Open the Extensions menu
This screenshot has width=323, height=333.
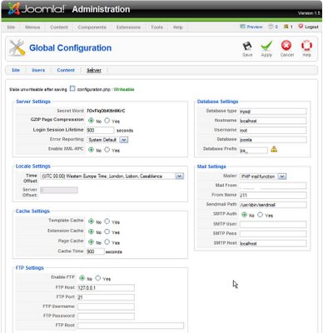128,27
